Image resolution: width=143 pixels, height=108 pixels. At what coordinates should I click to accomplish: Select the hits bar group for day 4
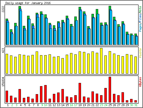point(20,26)
